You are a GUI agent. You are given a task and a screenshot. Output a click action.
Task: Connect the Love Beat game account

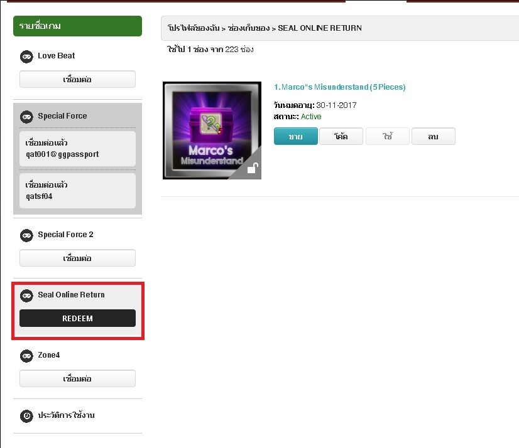tap(77, 79)
